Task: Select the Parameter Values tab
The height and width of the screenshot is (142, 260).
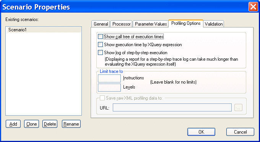Action: pyautogui.click(x=151, y=24)
